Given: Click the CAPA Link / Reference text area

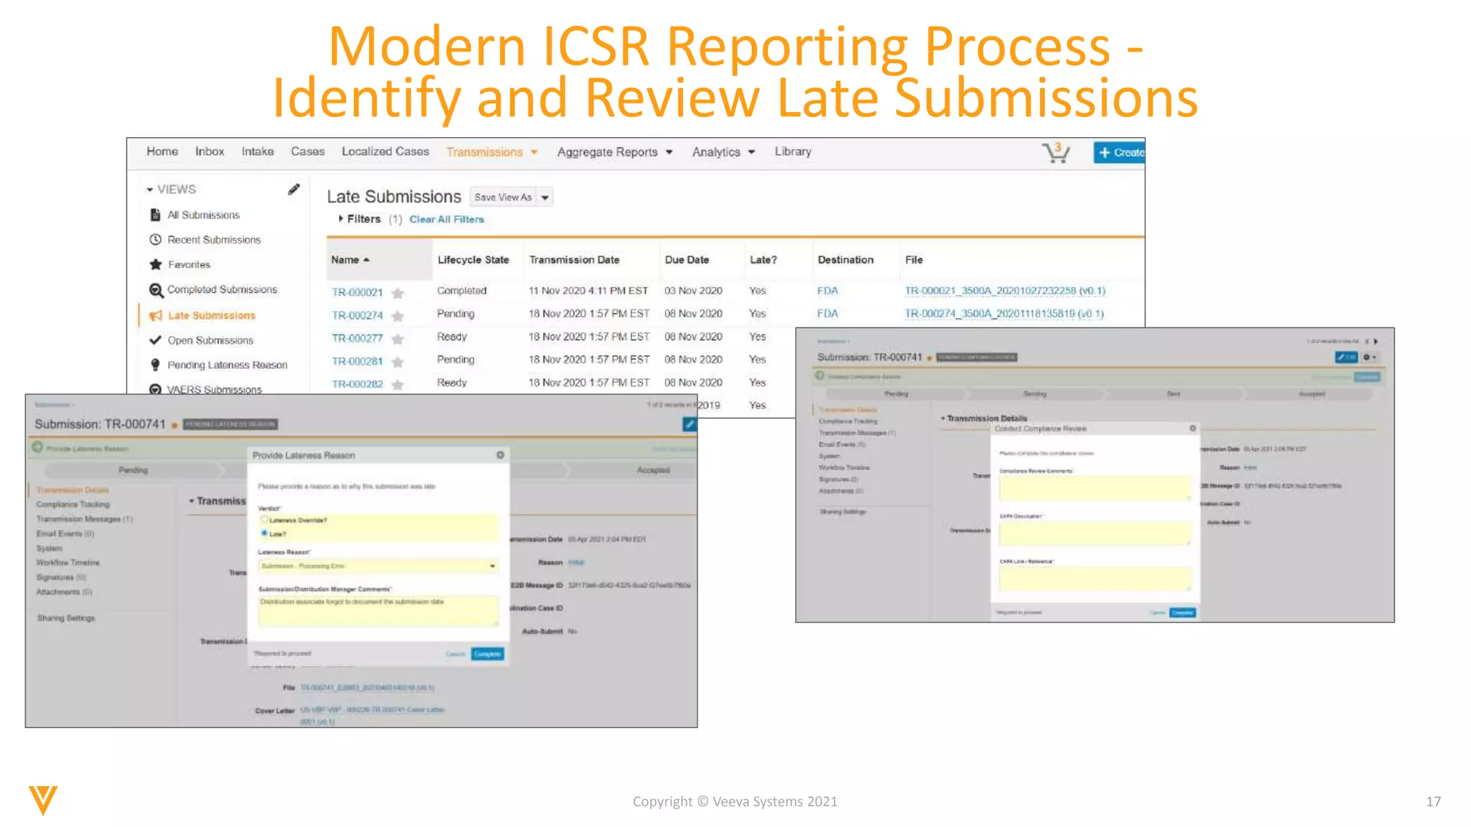Looking at the screenshot, I should pos(1095,579).
